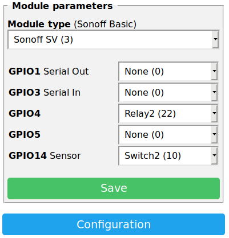
Task: Click the arrow on the Relay2 (22) selector
Action: 214,113
